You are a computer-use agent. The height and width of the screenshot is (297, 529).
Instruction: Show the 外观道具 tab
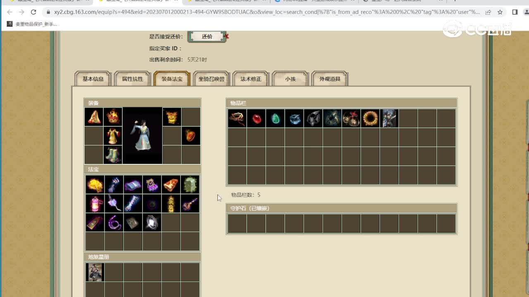(x=330, y=79)
